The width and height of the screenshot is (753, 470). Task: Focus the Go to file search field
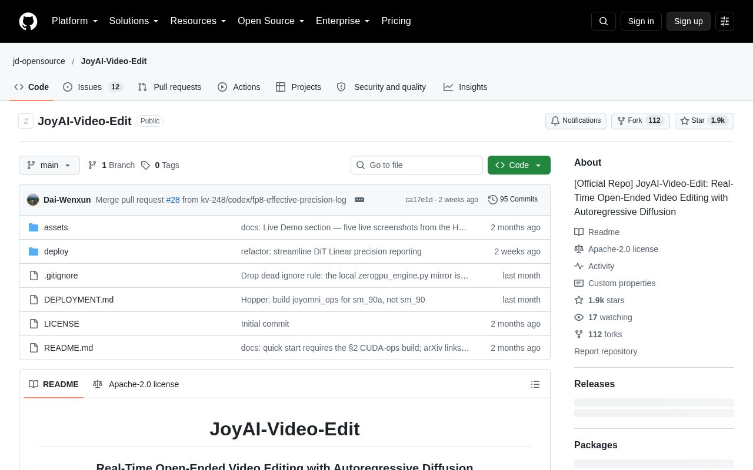click(417, 165)
